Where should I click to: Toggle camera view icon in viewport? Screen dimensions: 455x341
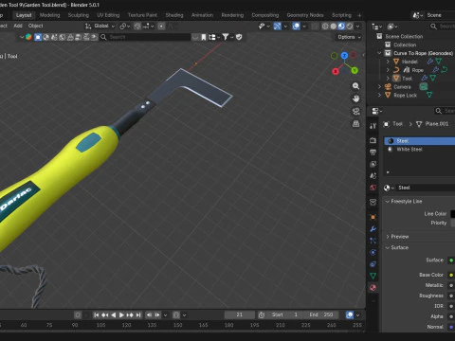pyautogui.click(x=355, y=111)
